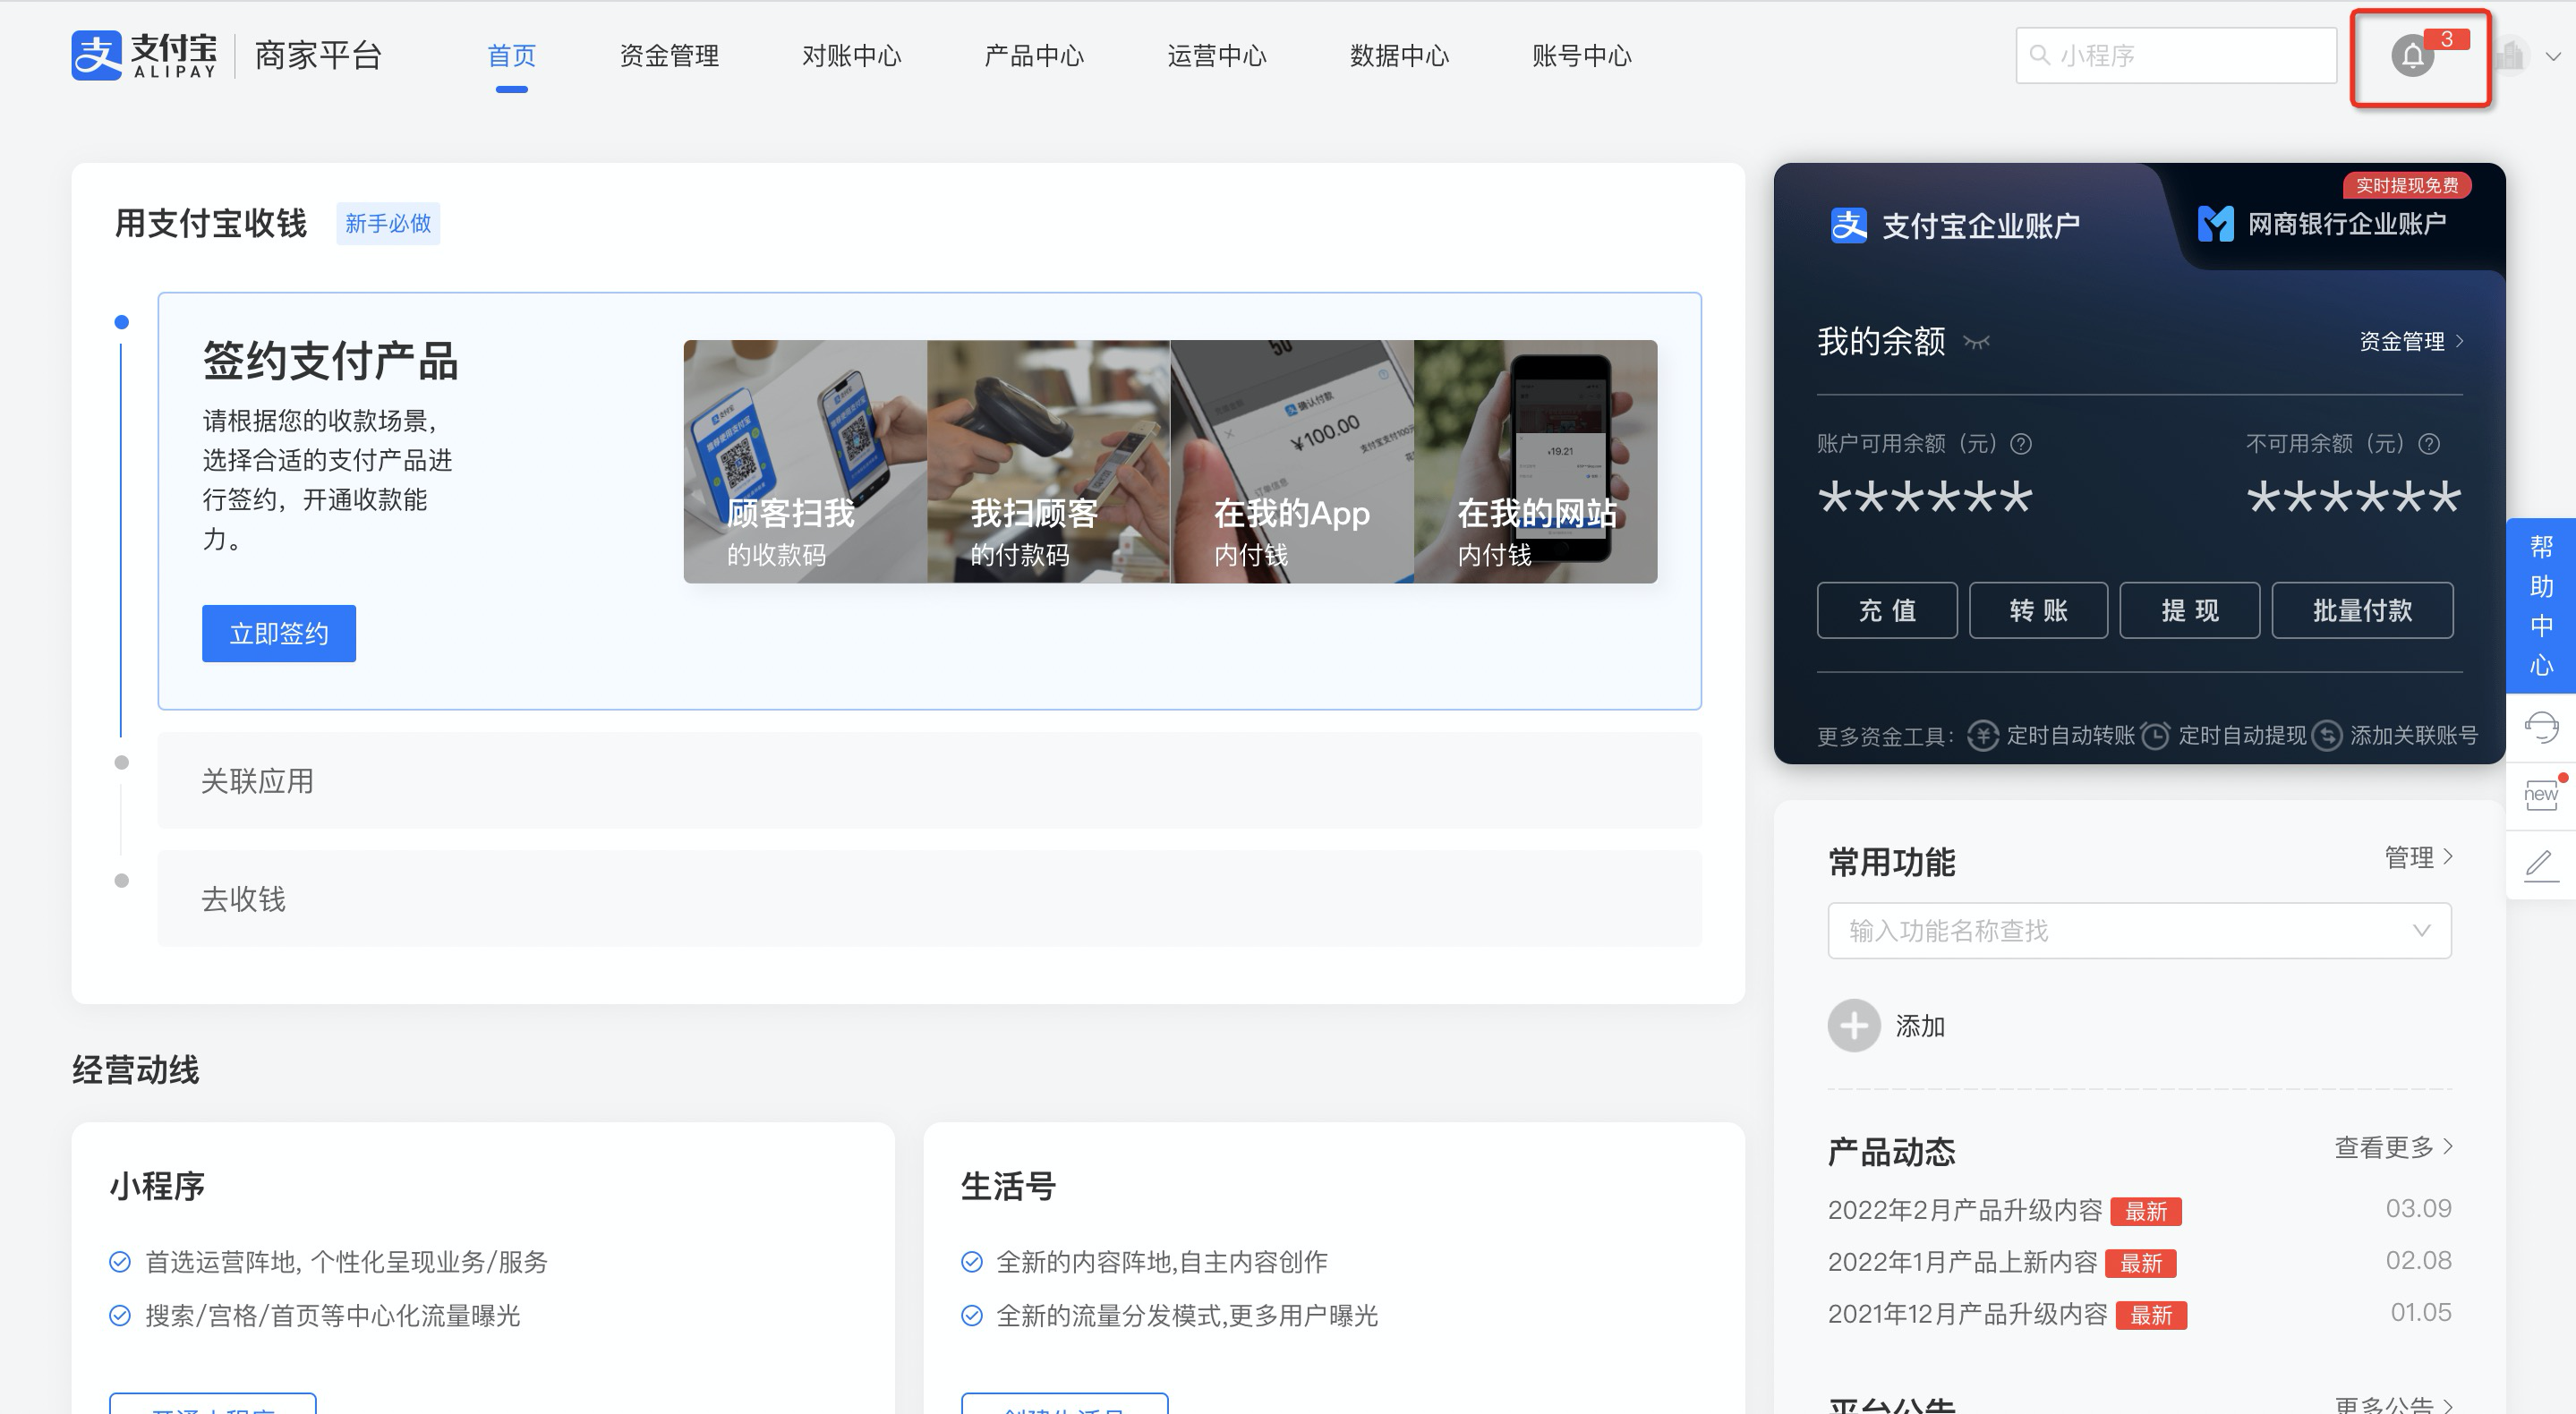Switch to 网商银行企业账户 tab

[x=2321, y=224]
